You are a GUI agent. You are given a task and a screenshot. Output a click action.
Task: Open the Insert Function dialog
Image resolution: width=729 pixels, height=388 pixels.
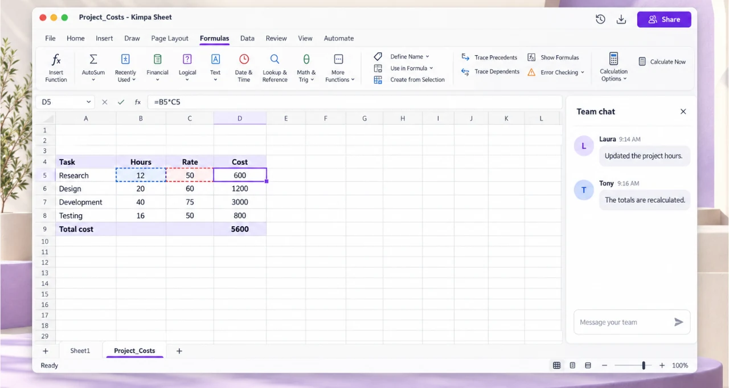[56, 68]
